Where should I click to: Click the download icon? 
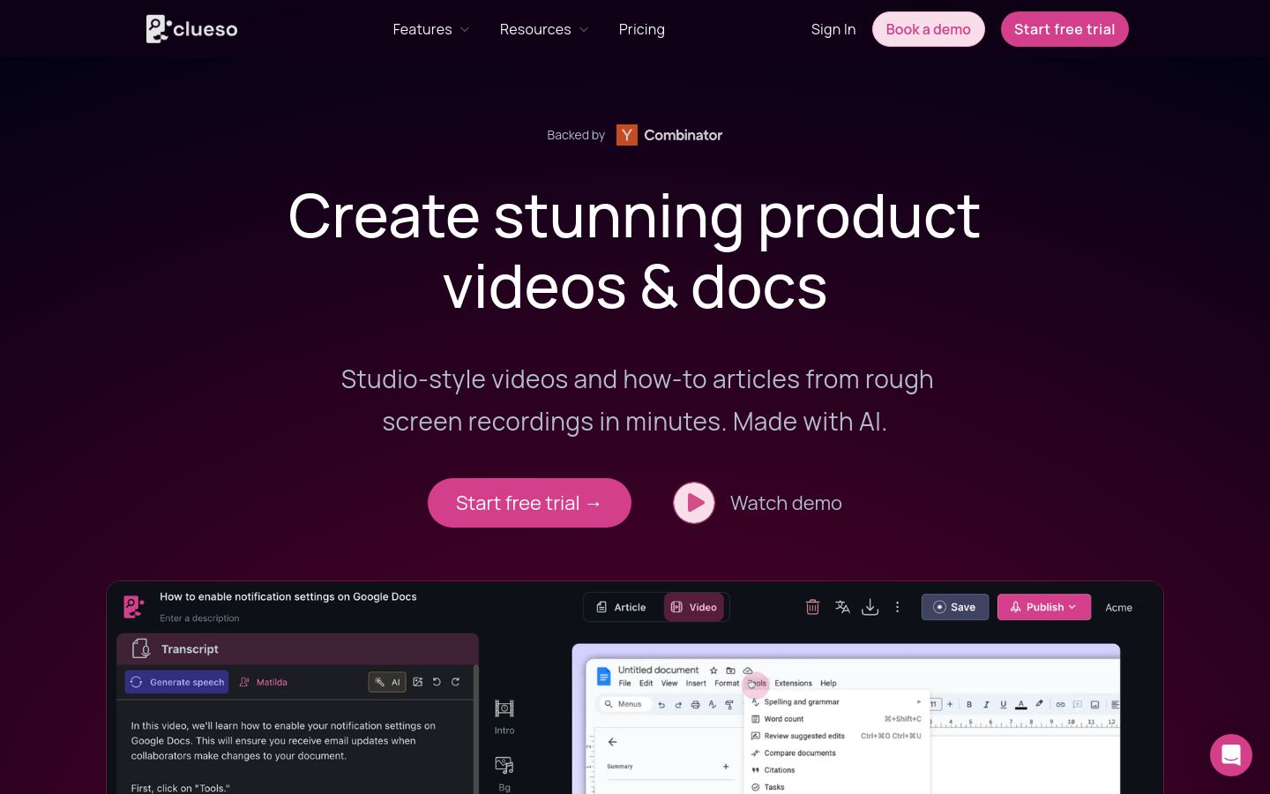(x=870, y=607)
